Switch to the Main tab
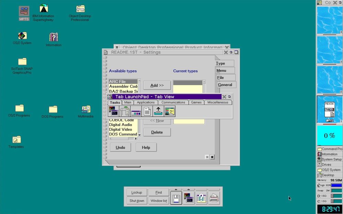Viewport: 343px width, 214px height. point(128,103)
